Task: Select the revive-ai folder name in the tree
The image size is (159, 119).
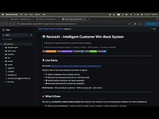Action: click(x=10, y=44)
